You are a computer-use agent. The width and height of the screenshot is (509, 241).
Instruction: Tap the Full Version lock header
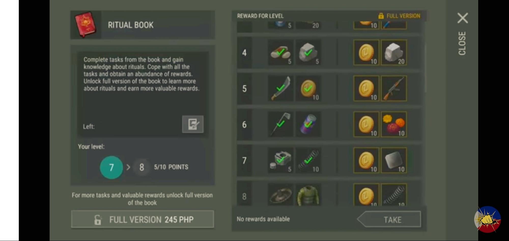399,16
